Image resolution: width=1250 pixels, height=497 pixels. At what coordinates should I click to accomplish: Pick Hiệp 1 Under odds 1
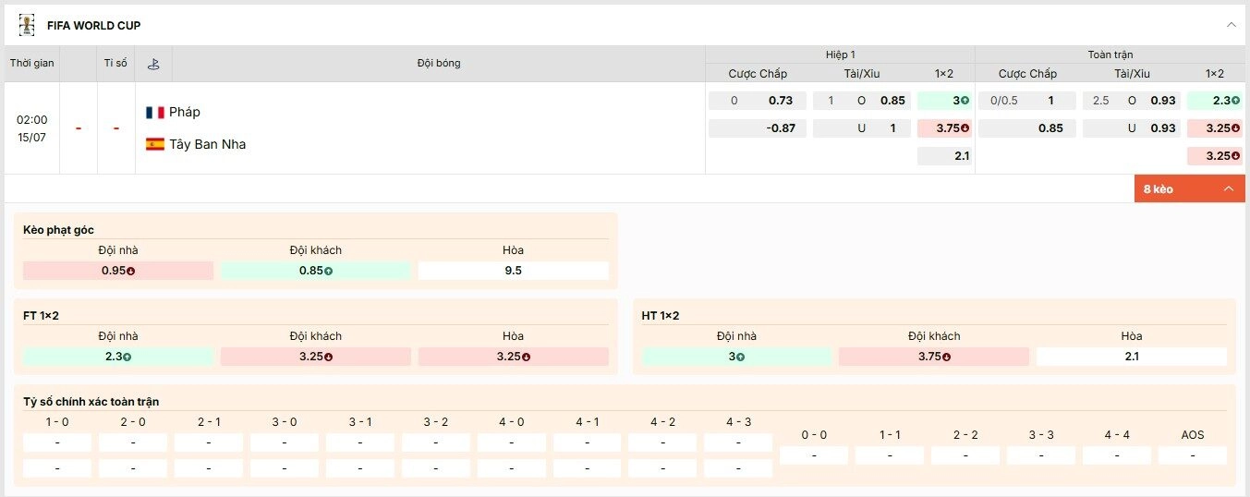(x=862, y=128)
